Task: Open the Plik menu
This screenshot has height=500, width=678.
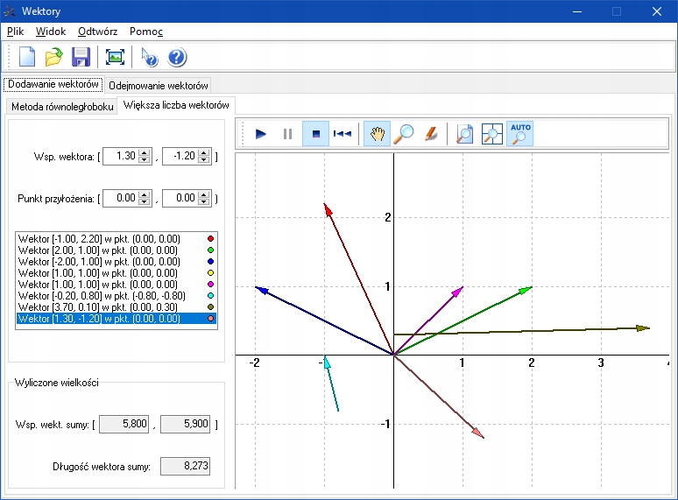Action: [x=15, y=31]
